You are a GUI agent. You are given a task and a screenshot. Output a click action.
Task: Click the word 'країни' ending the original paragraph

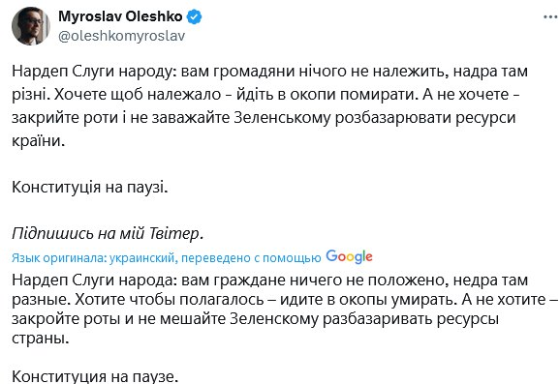[38, 141]
